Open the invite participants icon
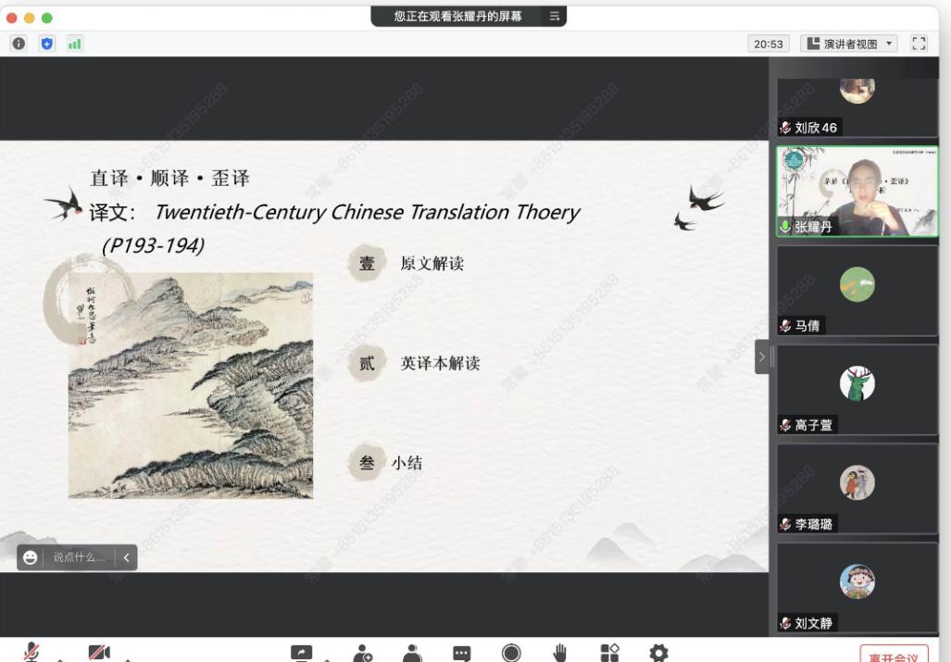This screenshot has height=662, width=951. (361, 653)
